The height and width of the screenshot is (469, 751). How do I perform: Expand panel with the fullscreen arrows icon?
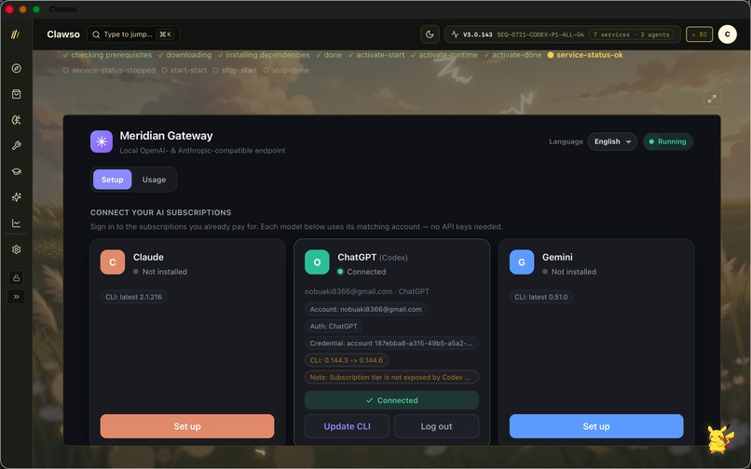(x=712, y=99)
